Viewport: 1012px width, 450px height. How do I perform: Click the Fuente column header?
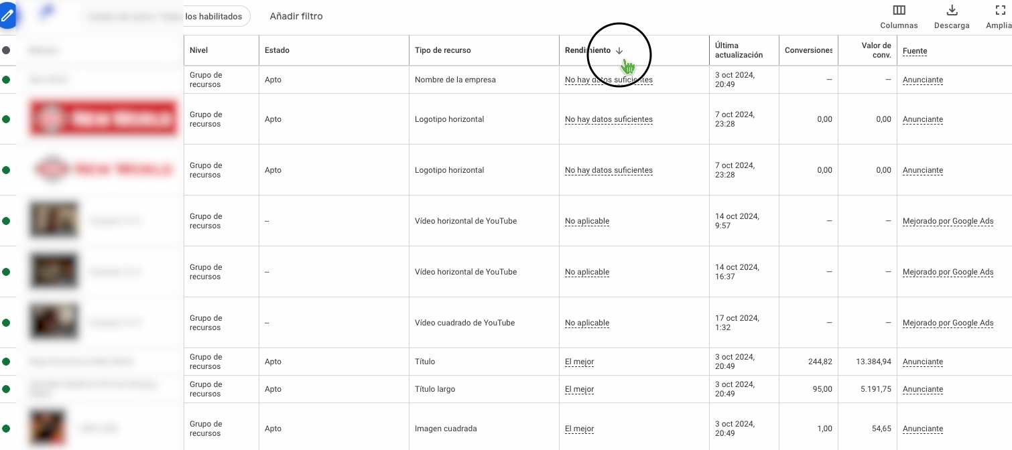pyautogui.click(x=915, y=51)
